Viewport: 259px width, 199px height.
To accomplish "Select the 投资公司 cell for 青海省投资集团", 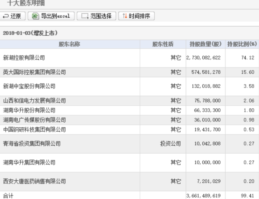I will 170,144.
